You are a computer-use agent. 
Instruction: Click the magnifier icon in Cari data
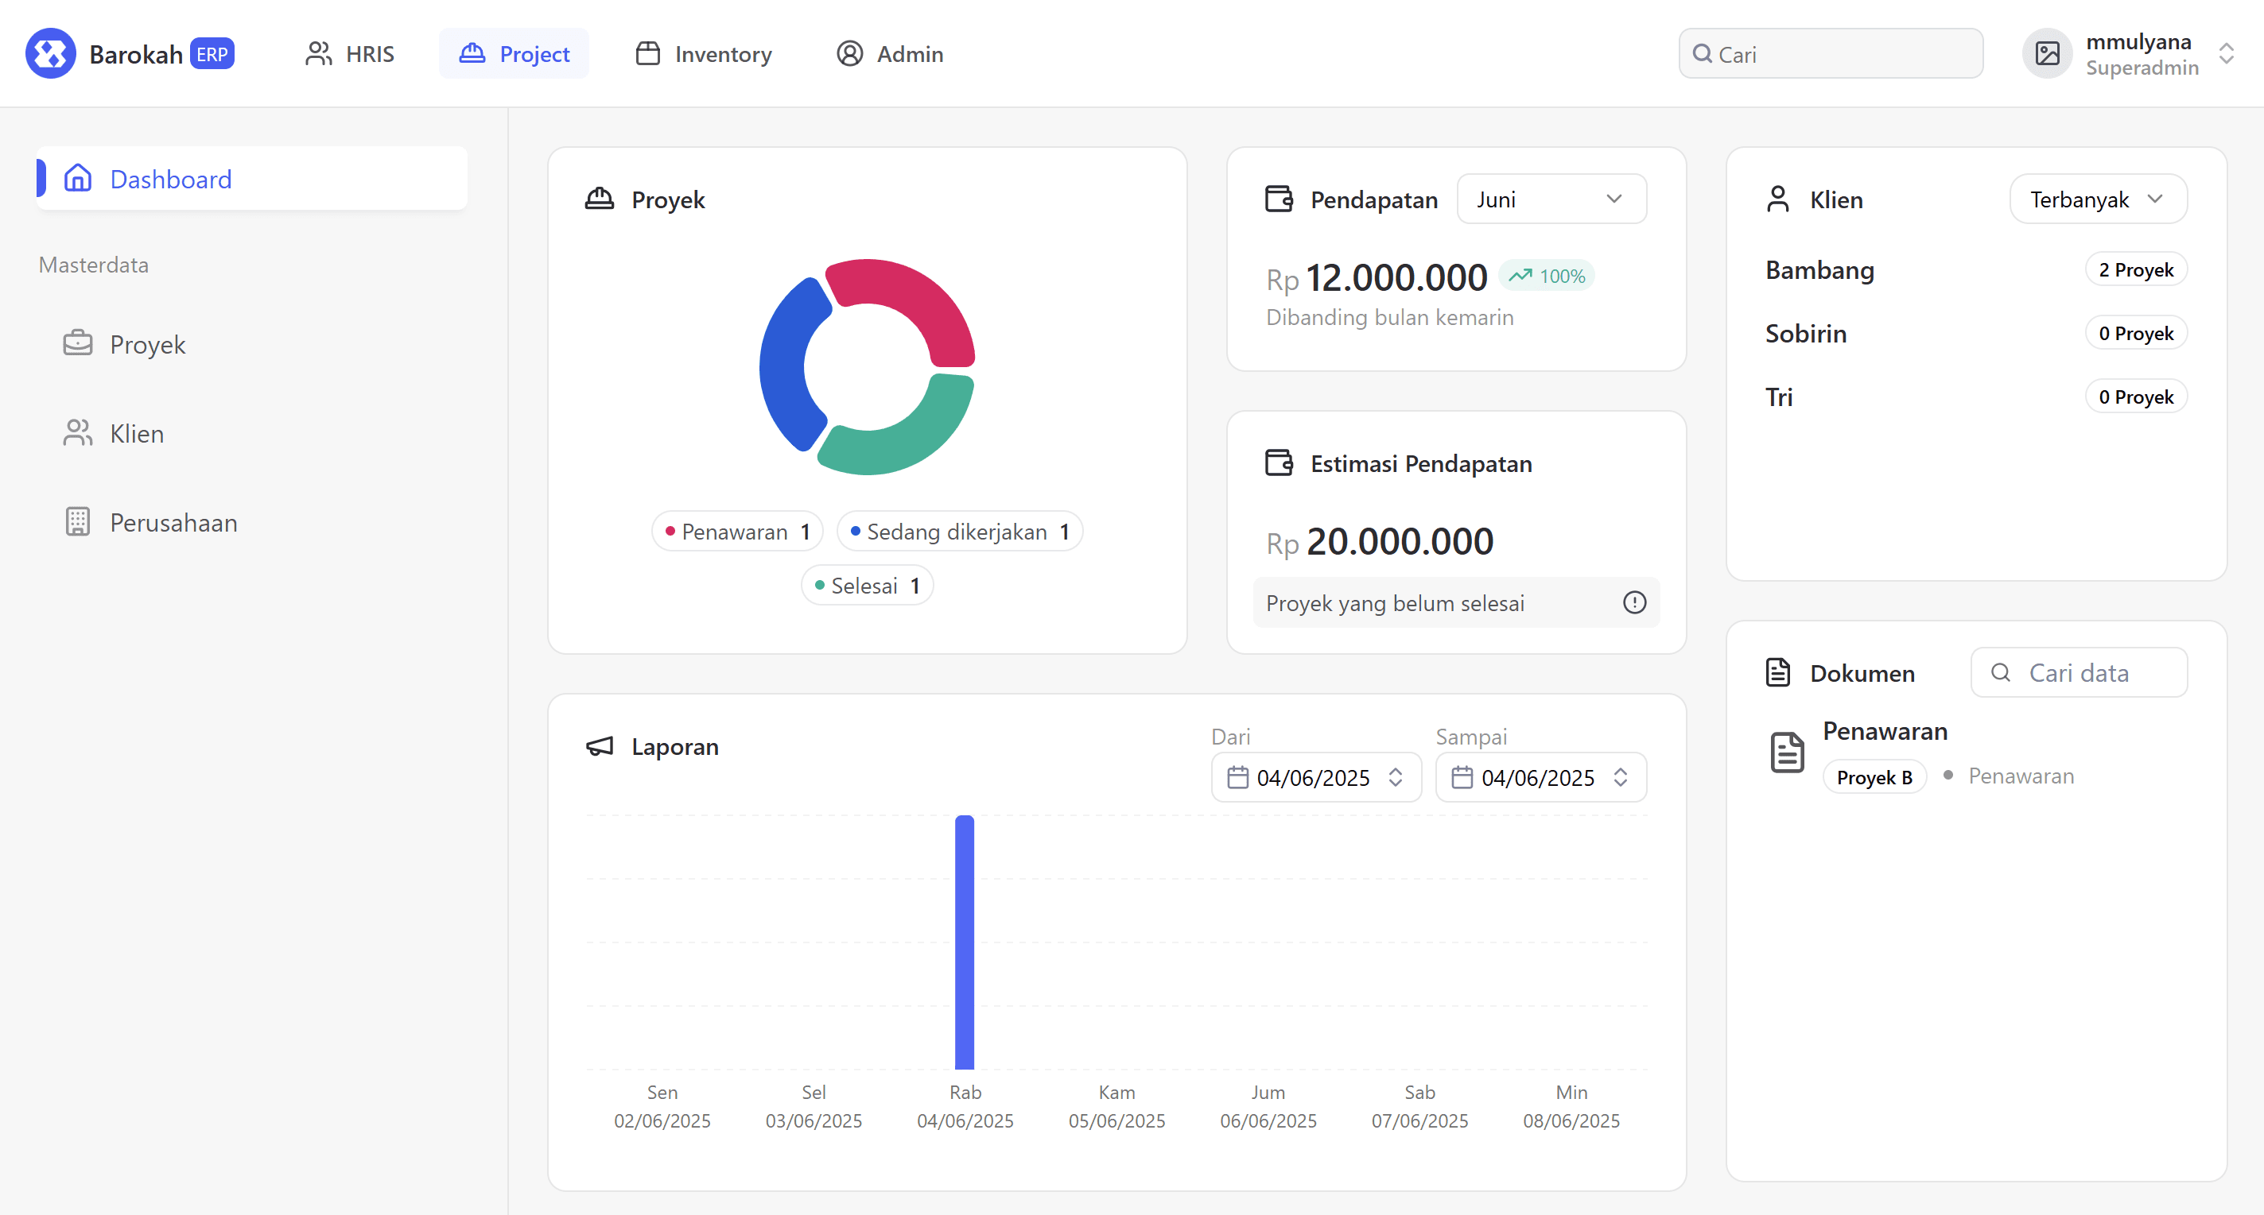2002,673
